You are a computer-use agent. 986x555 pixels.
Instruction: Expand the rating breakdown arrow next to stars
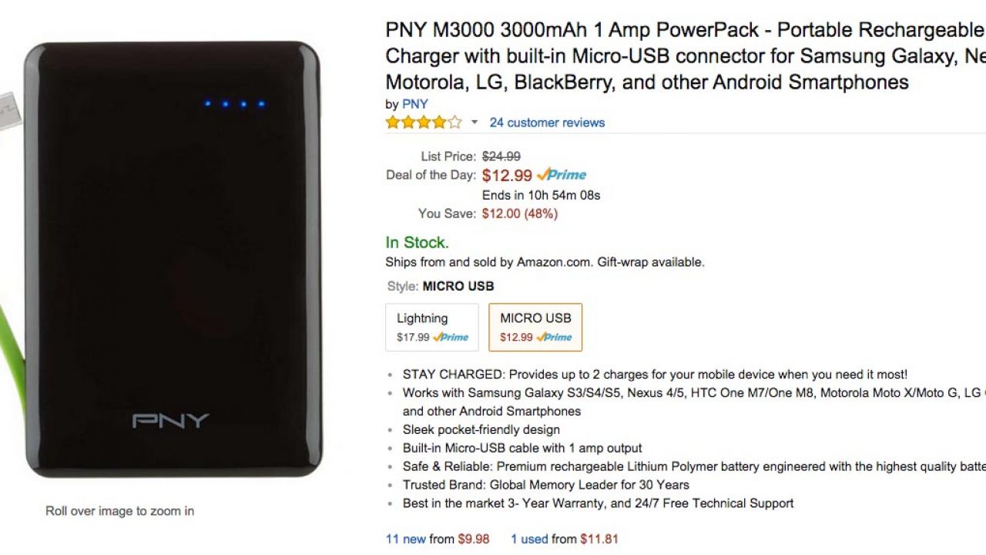tap(475, 123)
